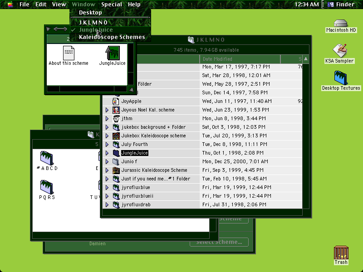Expand the jukebox background + Folder triangle

107,127
